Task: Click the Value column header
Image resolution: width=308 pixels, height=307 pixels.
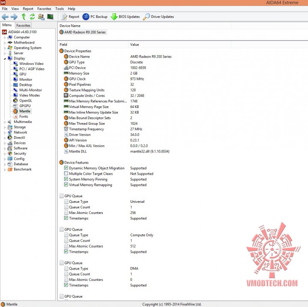Action: tap(180, 44)
